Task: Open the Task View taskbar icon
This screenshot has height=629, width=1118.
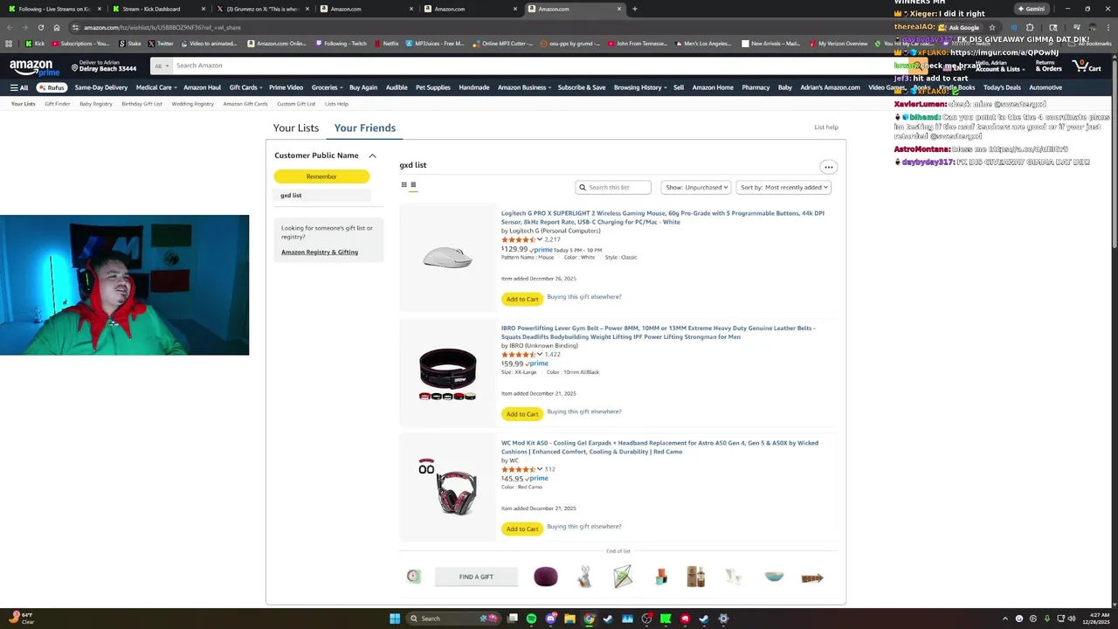Action: click(513, 619)
